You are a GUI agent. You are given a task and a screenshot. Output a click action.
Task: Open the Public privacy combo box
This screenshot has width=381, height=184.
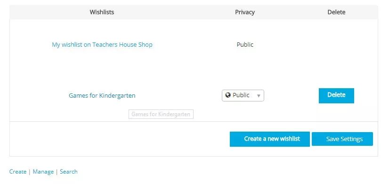point(243,95)
